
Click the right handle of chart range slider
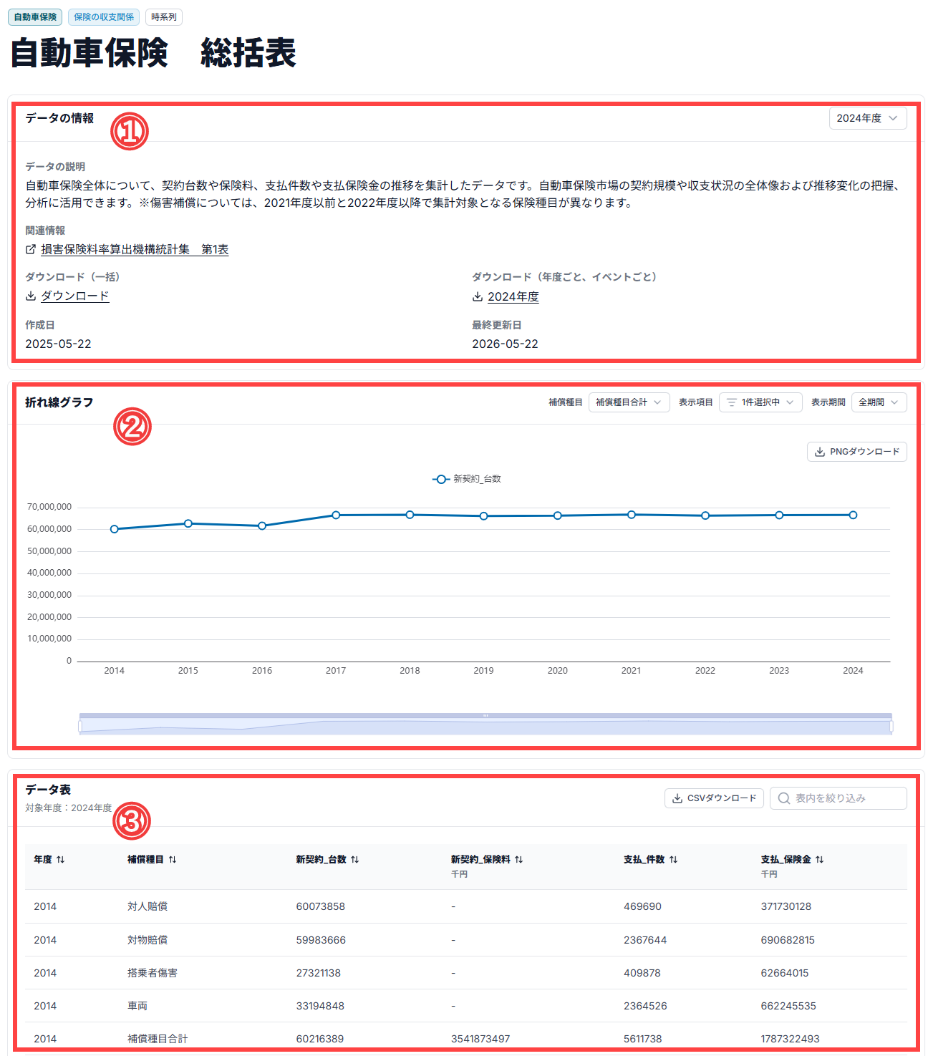coord(891,727)
